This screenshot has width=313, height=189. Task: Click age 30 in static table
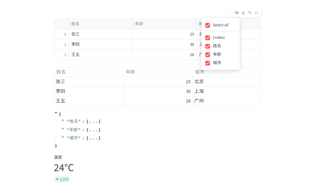pyautogui.click(x=158, y=91)
